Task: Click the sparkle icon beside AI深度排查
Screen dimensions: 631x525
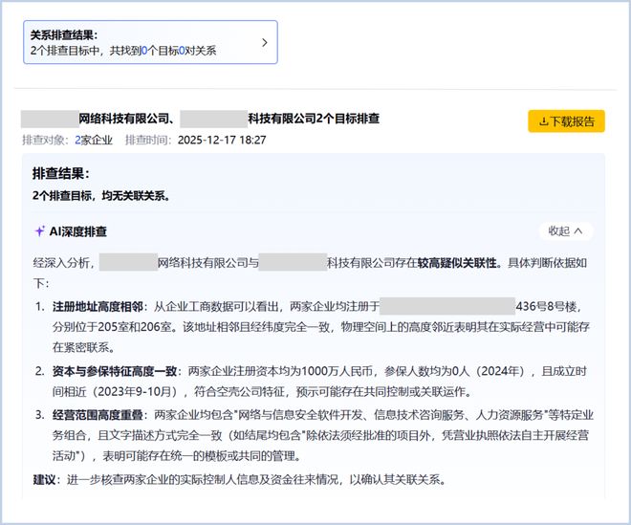Action: (39, 231)
